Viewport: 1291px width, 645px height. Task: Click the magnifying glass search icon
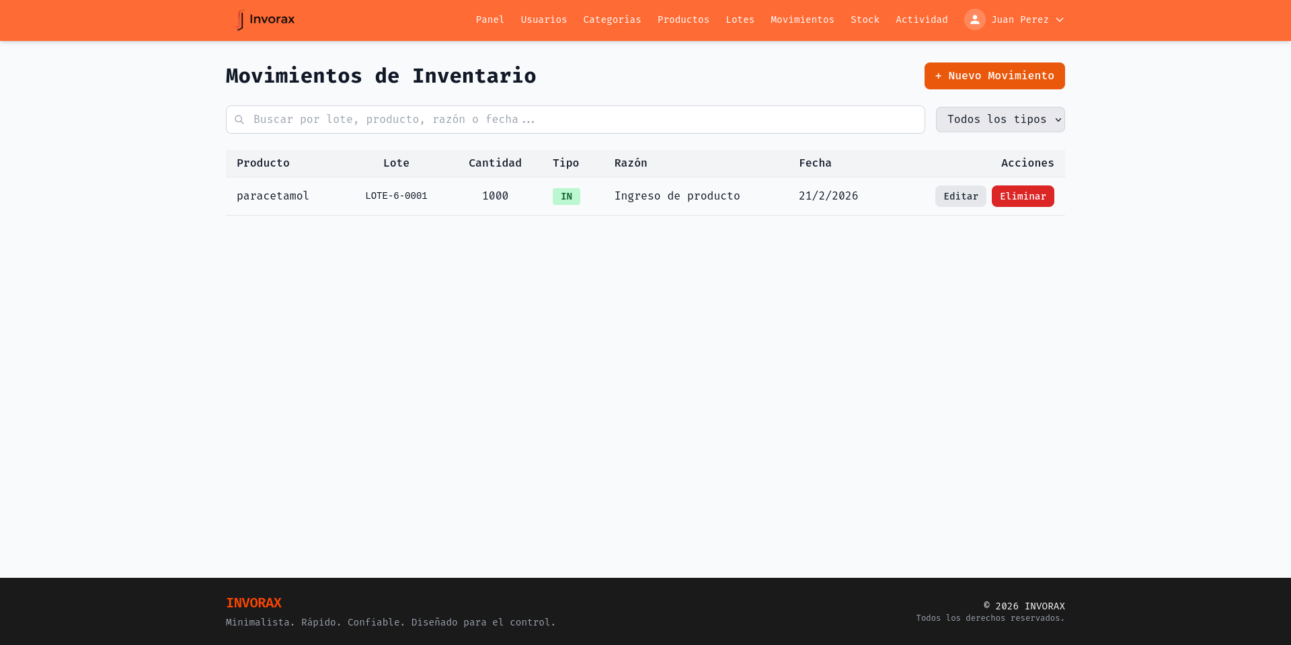point(239,119)
